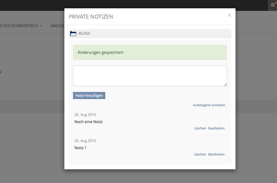
Task: Click the blue folder icon beside BLOGS
Action: point(74,34)
